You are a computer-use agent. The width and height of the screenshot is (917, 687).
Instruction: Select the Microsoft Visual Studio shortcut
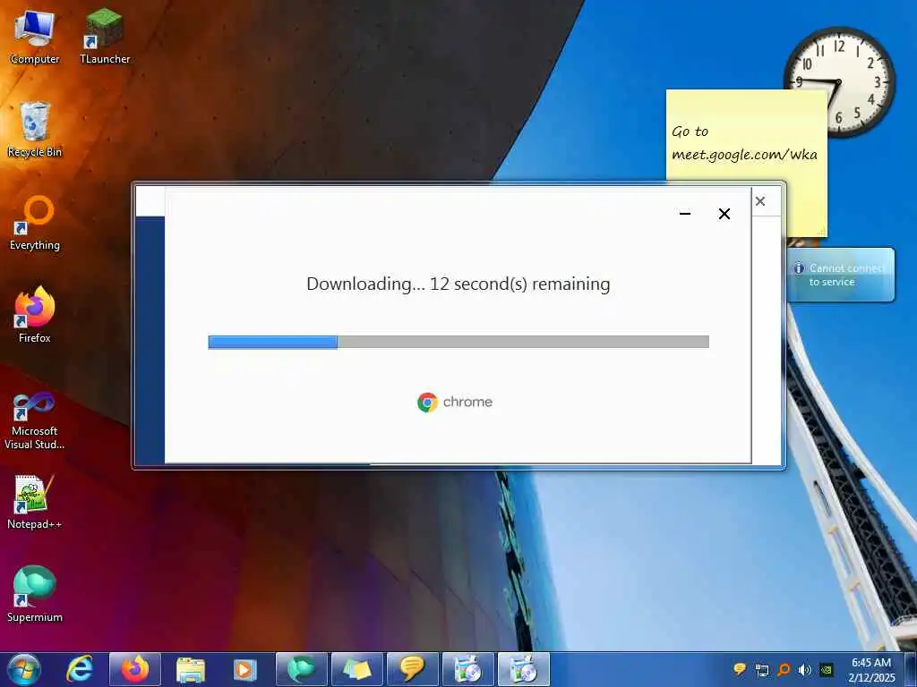(x=35, y=421)
